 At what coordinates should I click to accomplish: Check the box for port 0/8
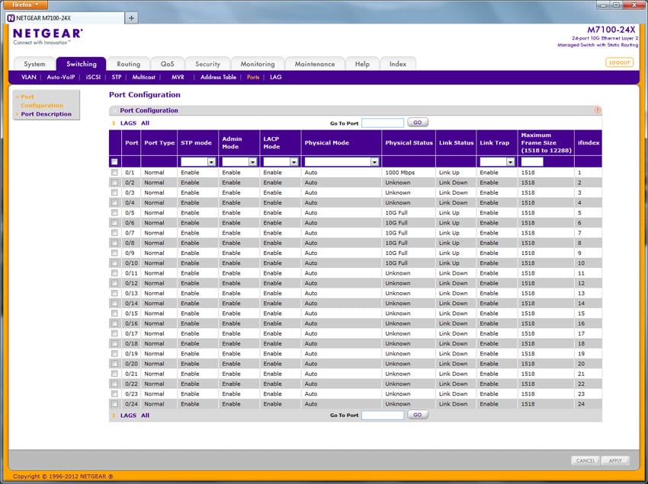(x=114, y=243)
